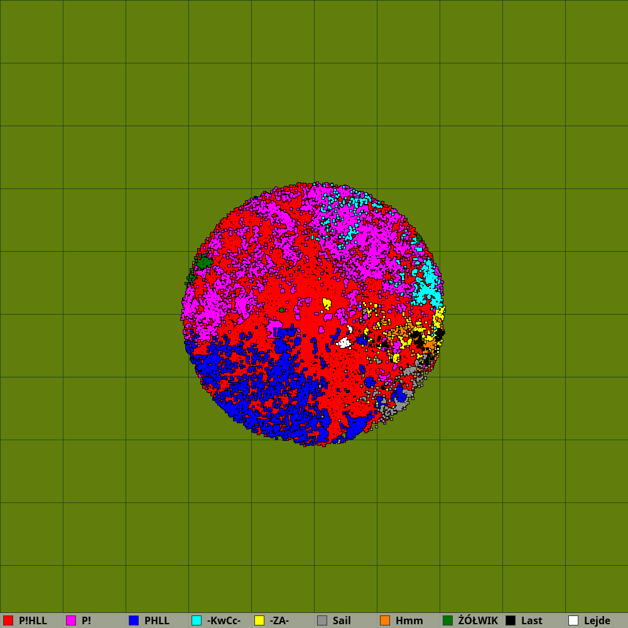Click the green ŻÓŁWIK legend swatch
The image size is (628, 628).
(448, 620)
